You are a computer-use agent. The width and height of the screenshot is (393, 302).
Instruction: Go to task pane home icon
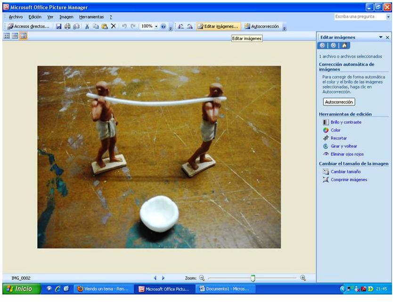click(344, 46)
